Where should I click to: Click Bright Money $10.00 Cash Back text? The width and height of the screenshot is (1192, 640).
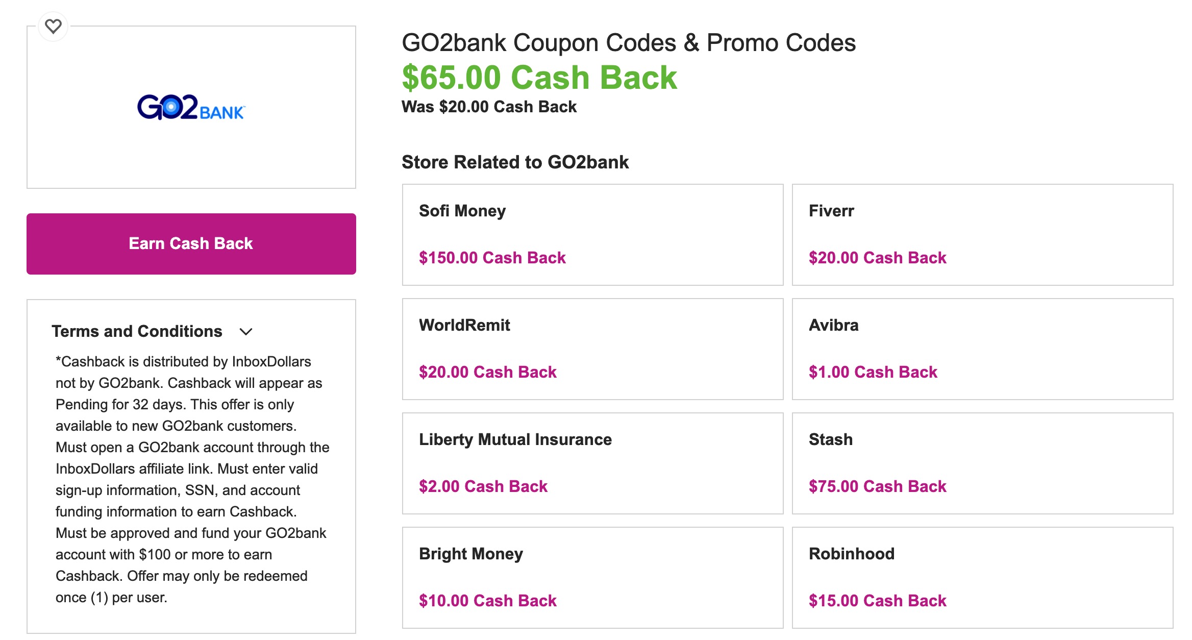488,601
